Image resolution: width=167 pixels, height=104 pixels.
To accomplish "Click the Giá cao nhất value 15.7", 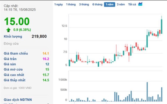I will coord(46,75).
